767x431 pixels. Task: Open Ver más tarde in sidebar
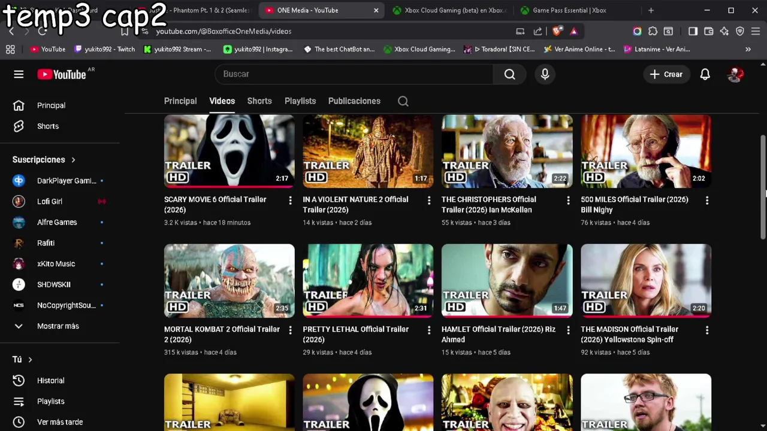click(60, 422)
